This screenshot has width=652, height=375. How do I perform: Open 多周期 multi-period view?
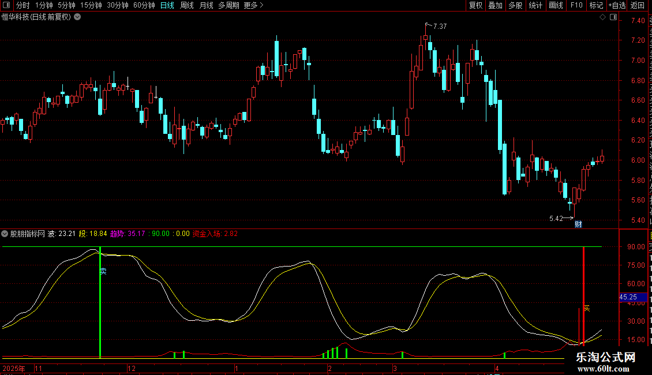pos(228,5)
